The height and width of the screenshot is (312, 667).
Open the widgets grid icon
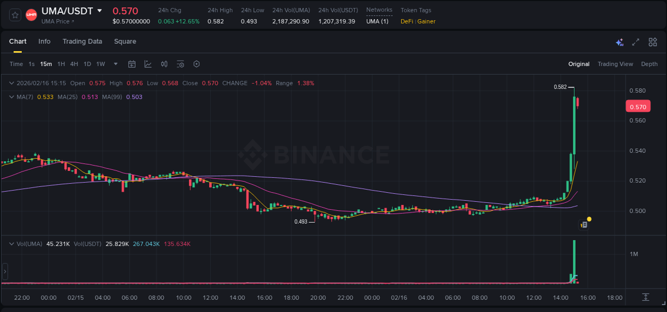[x=652, y=42]
